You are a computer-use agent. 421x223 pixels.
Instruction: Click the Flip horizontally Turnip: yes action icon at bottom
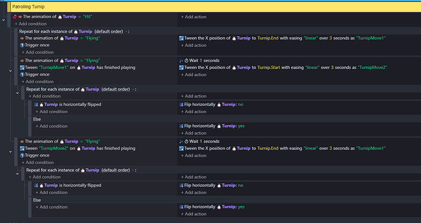pyautogui.click(x=181, y=207)
